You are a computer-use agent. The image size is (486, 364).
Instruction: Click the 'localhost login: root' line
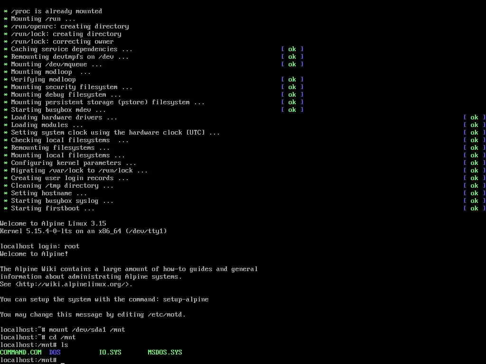[40, 246]
